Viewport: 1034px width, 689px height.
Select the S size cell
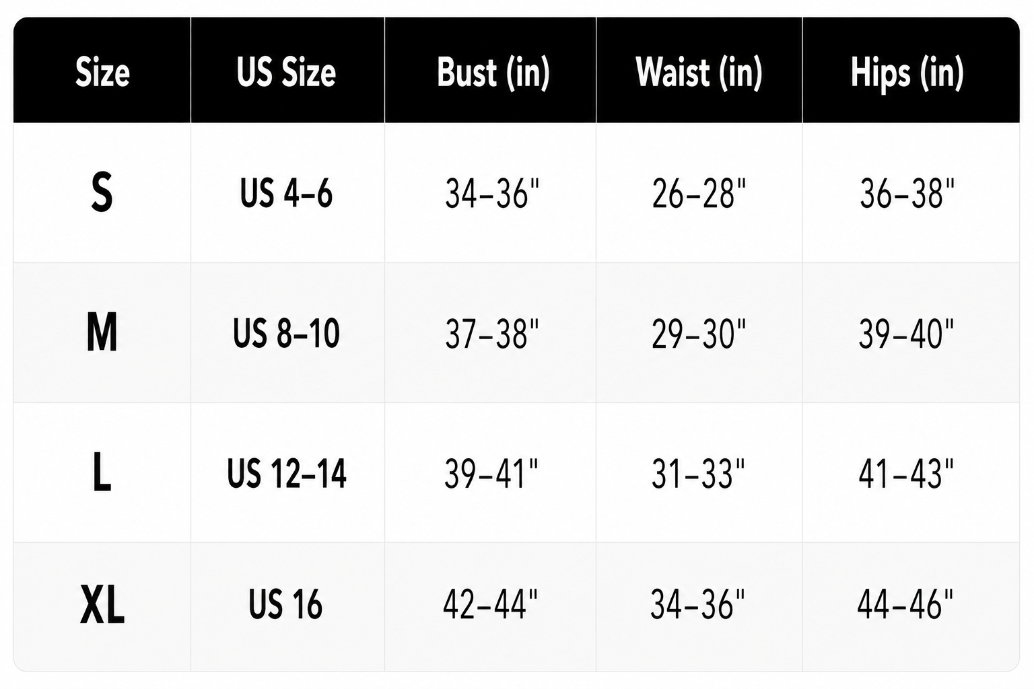pyautogui.click(x=102, y=193)
